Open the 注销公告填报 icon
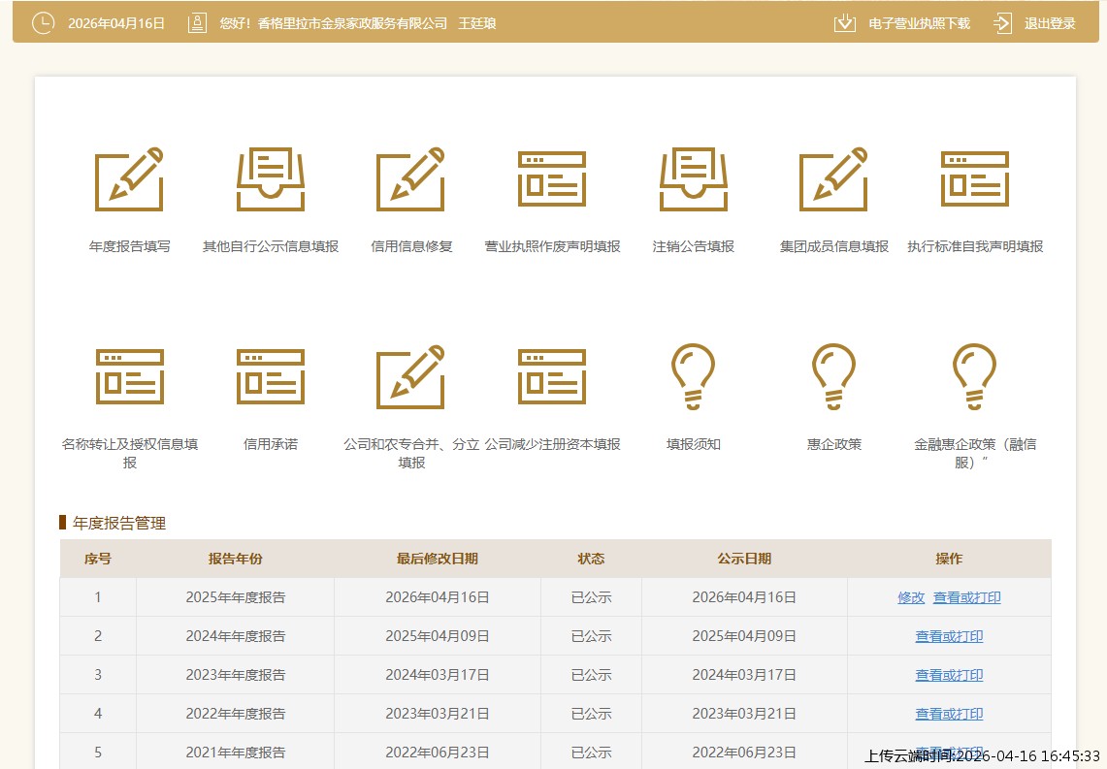This screenshot has height=769, width=1107. point(693,180)
